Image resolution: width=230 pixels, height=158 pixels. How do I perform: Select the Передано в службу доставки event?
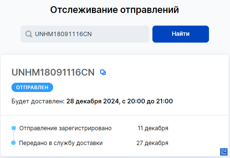(61, 143)
